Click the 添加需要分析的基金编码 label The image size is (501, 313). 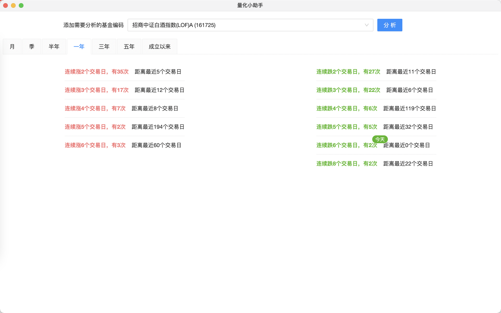tap(94, 25)
